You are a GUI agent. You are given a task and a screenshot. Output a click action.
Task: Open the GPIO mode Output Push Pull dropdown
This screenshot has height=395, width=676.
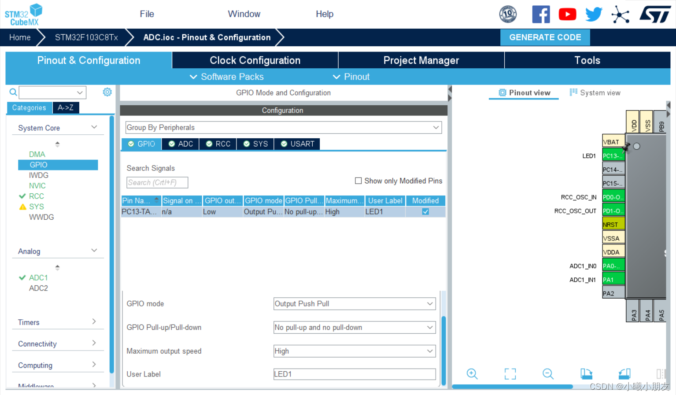click(355, 303)
